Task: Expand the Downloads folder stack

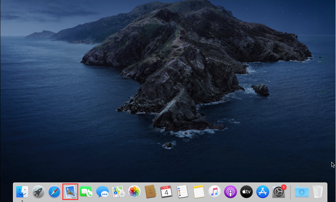Action: pos(302,191)
